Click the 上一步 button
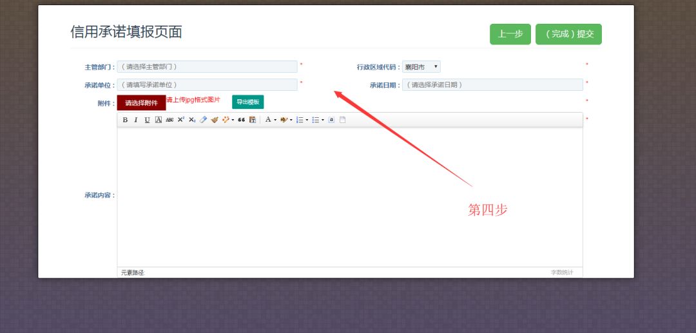 pos(510,34)
